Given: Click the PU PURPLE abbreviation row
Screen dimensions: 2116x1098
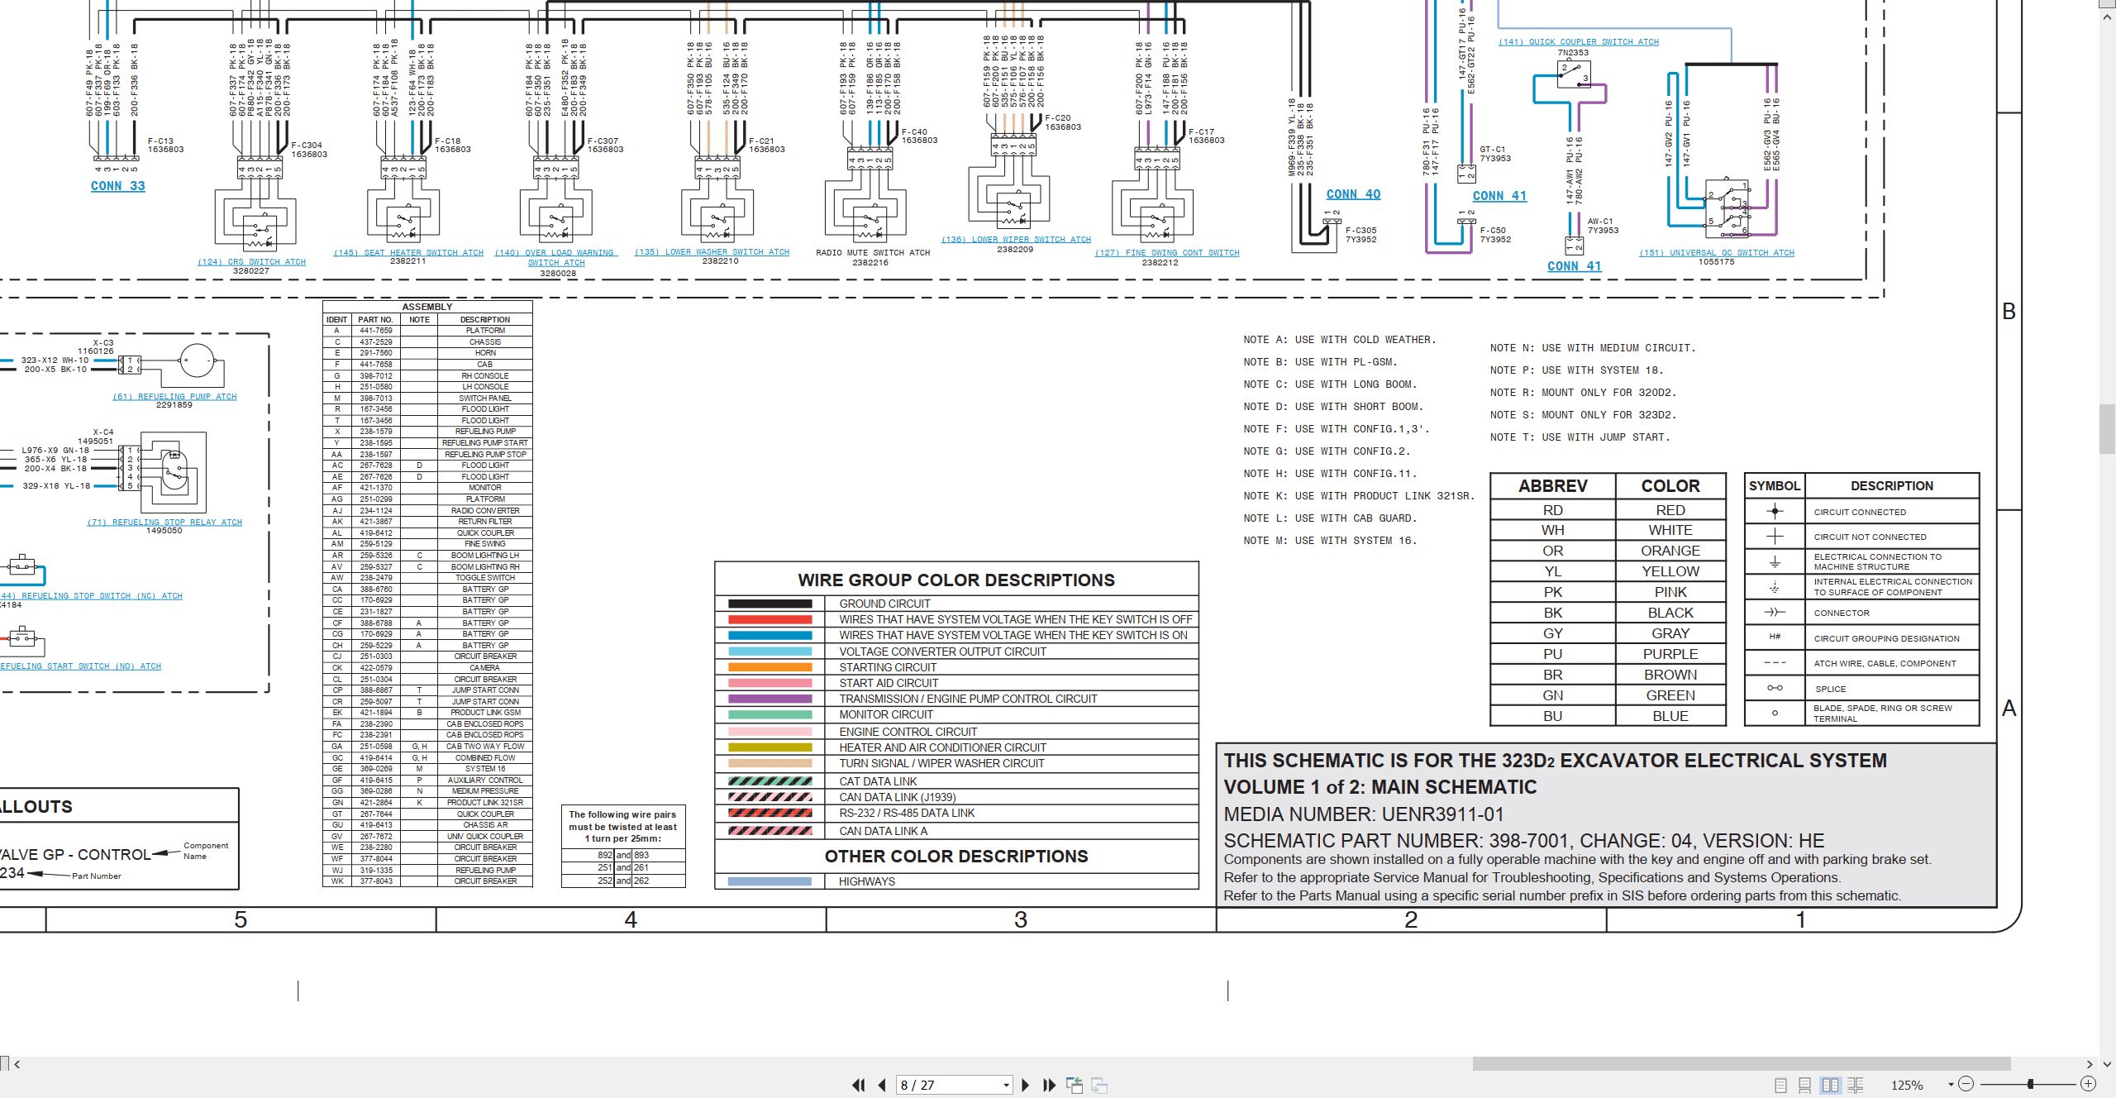Looking at the screenshot, I should (1608, 654).
